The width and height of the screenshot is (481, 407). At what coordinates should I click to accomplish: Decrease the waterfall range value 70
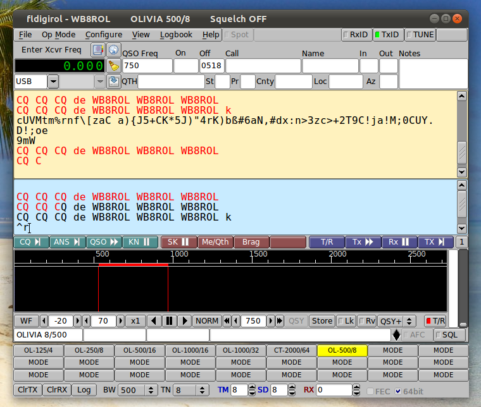[x=87, y=321]
